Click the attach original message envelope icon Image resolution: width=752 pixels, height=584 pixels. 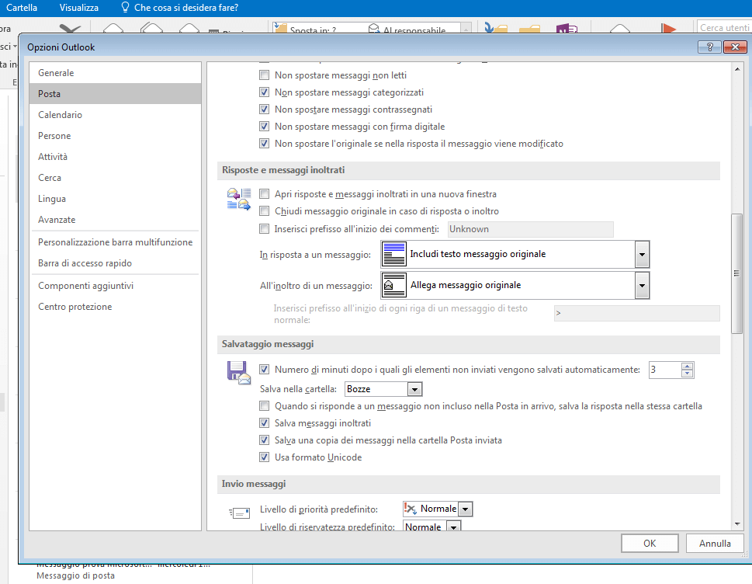point(395,285)
